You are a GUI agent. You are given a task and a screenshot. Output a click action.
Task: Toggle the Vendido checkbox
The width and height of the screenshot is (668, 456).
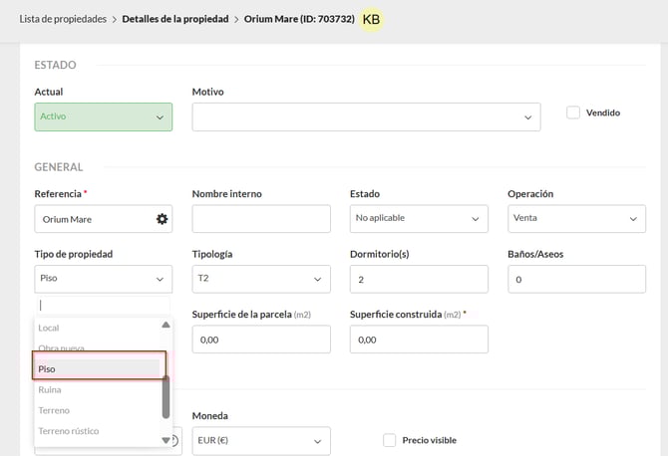pyautogui.click(x=573, y=113)
